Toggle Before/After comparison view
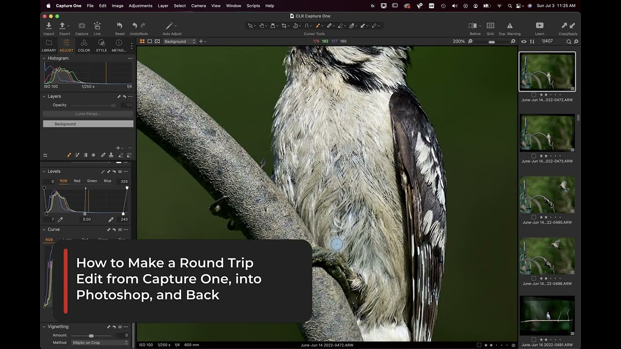This screenshot has height=349, width=621. coord(473,26)
